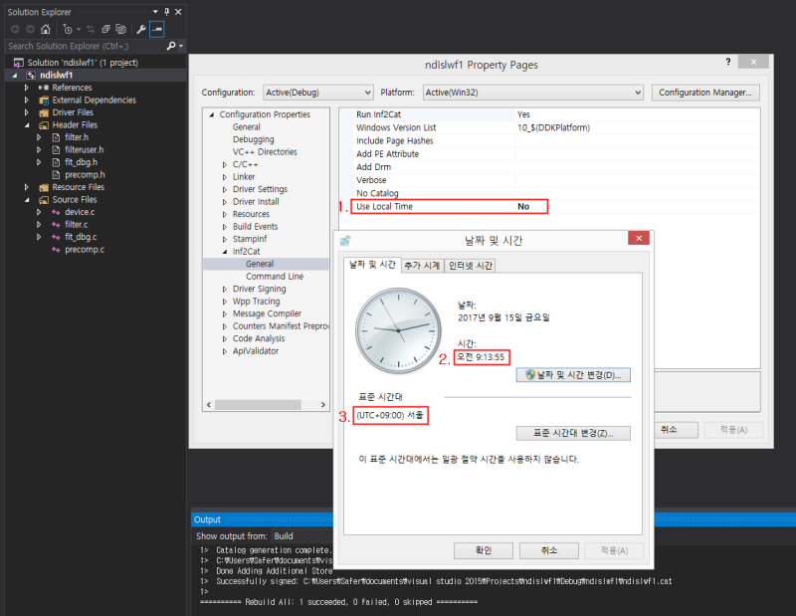Expand the Driver Signing node

225,289
